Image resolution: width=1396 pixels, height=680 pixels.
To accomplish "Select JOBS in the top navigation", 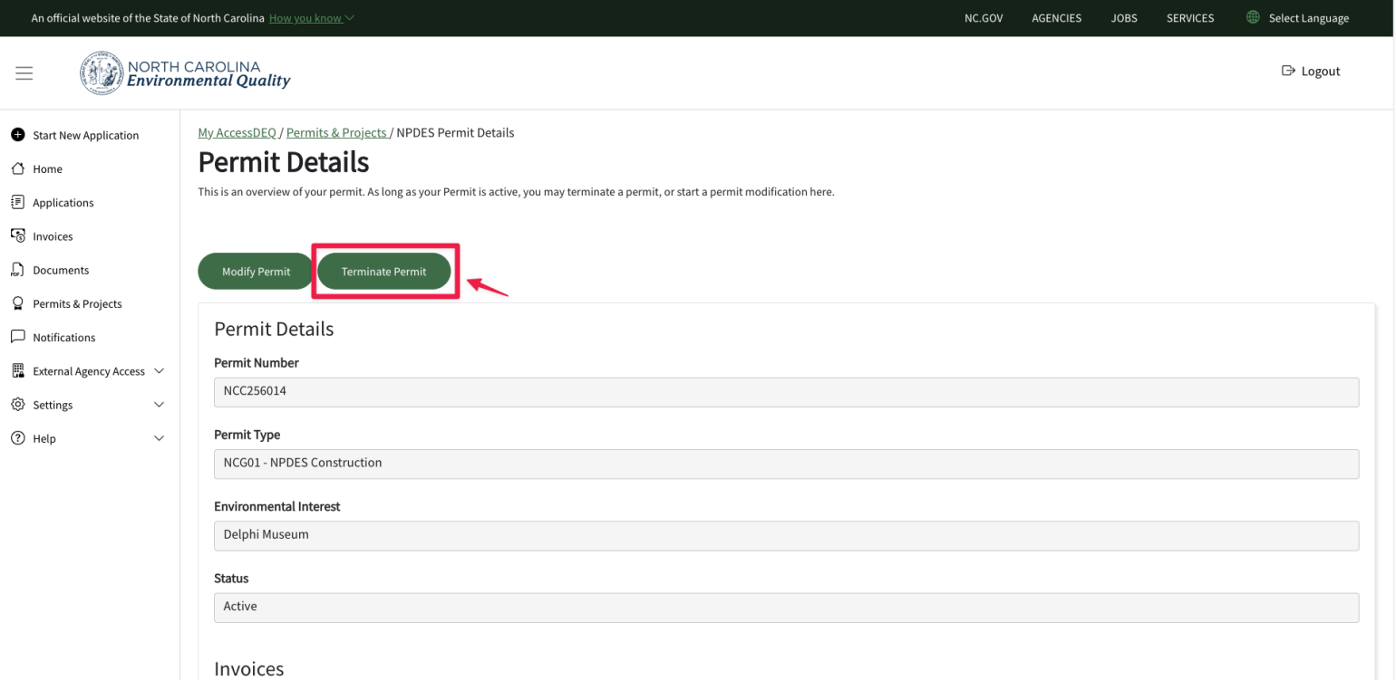I will coord(1124,17).
